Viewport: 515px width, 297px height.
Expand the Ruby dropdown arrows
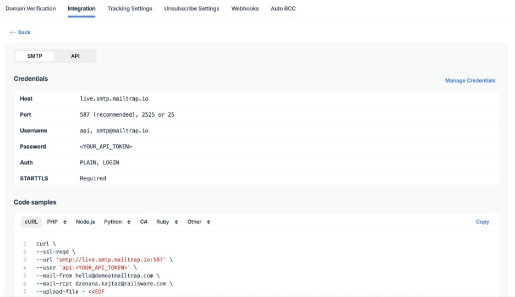(x=176, y=222)
